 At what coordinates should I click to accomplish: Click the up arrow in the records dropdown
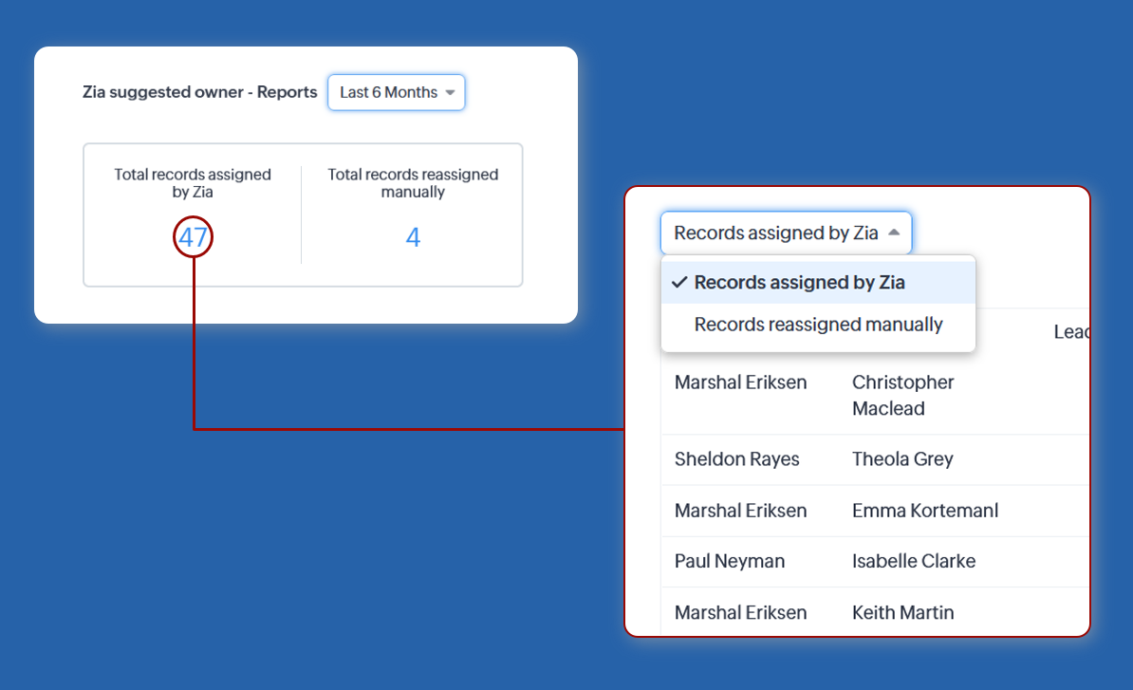tap(894, 233)
